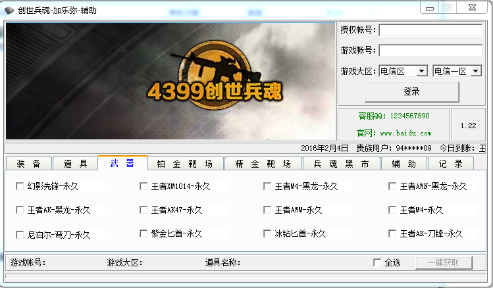Click the 客服QQ: 1234567890 text

(x=394, y=116)
